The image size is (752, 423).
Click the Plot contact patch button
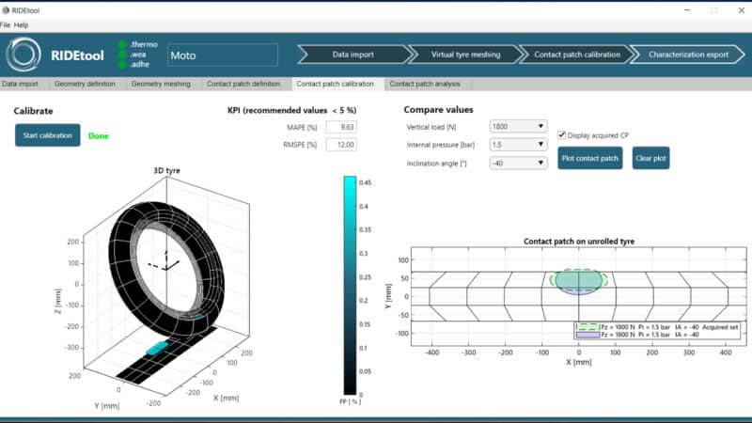pos(591,158)
